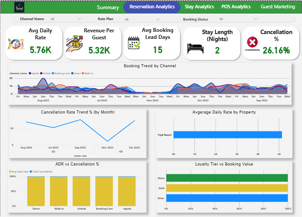
Task: Click the red X Cancellation icon
Action: [x=252, y=42]
